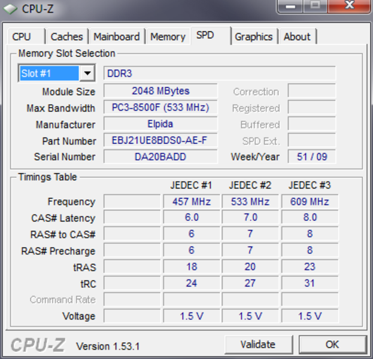Click the Voltage row label
Screen dimensions: 373x359
tap(79, 316)
